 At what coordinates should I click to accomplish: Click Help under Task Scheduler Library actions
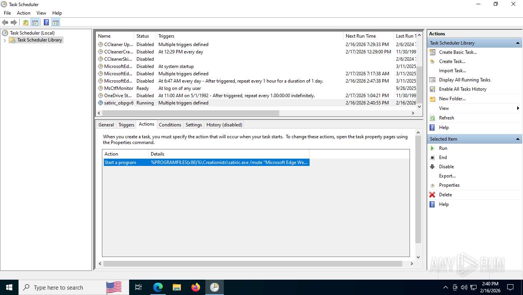coord(444,128)
